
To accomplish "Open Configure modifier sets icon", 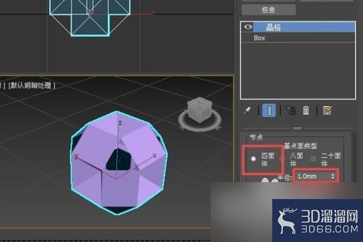I will click(x=327, y=110).
